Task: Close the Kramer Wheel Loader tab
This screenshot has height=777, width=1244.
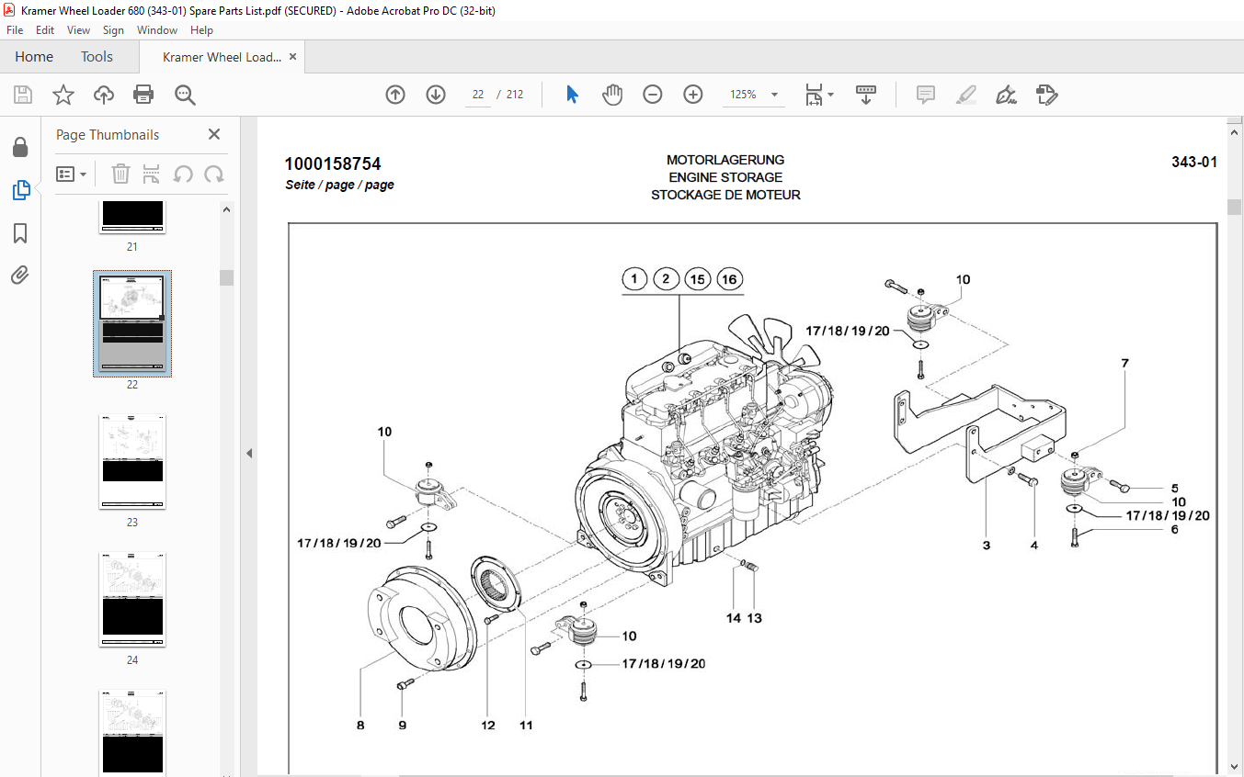Action: click(x=292, y=57)
